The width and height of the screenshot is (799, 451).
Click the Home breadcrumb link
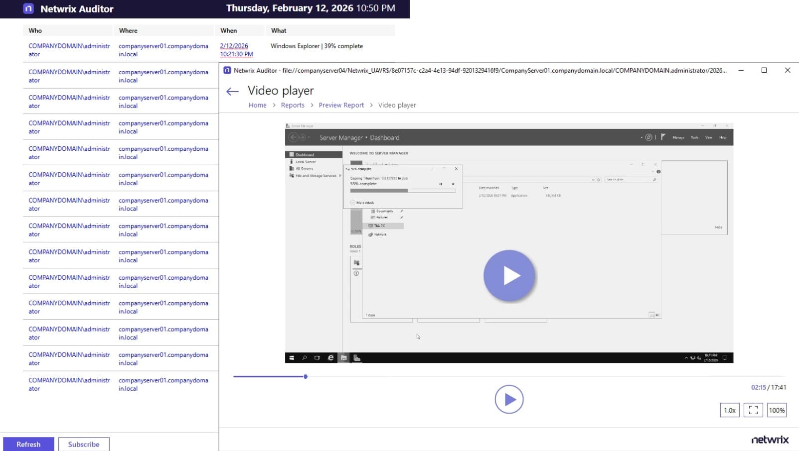tap(258, 105)
